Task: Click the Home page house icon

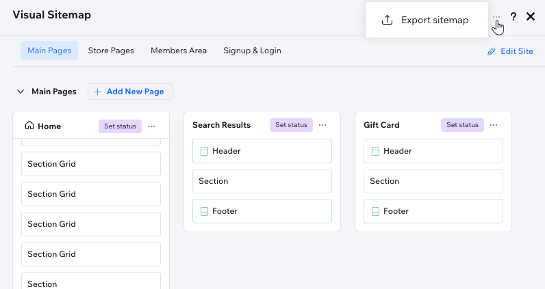Action: (x=29, y=126)
